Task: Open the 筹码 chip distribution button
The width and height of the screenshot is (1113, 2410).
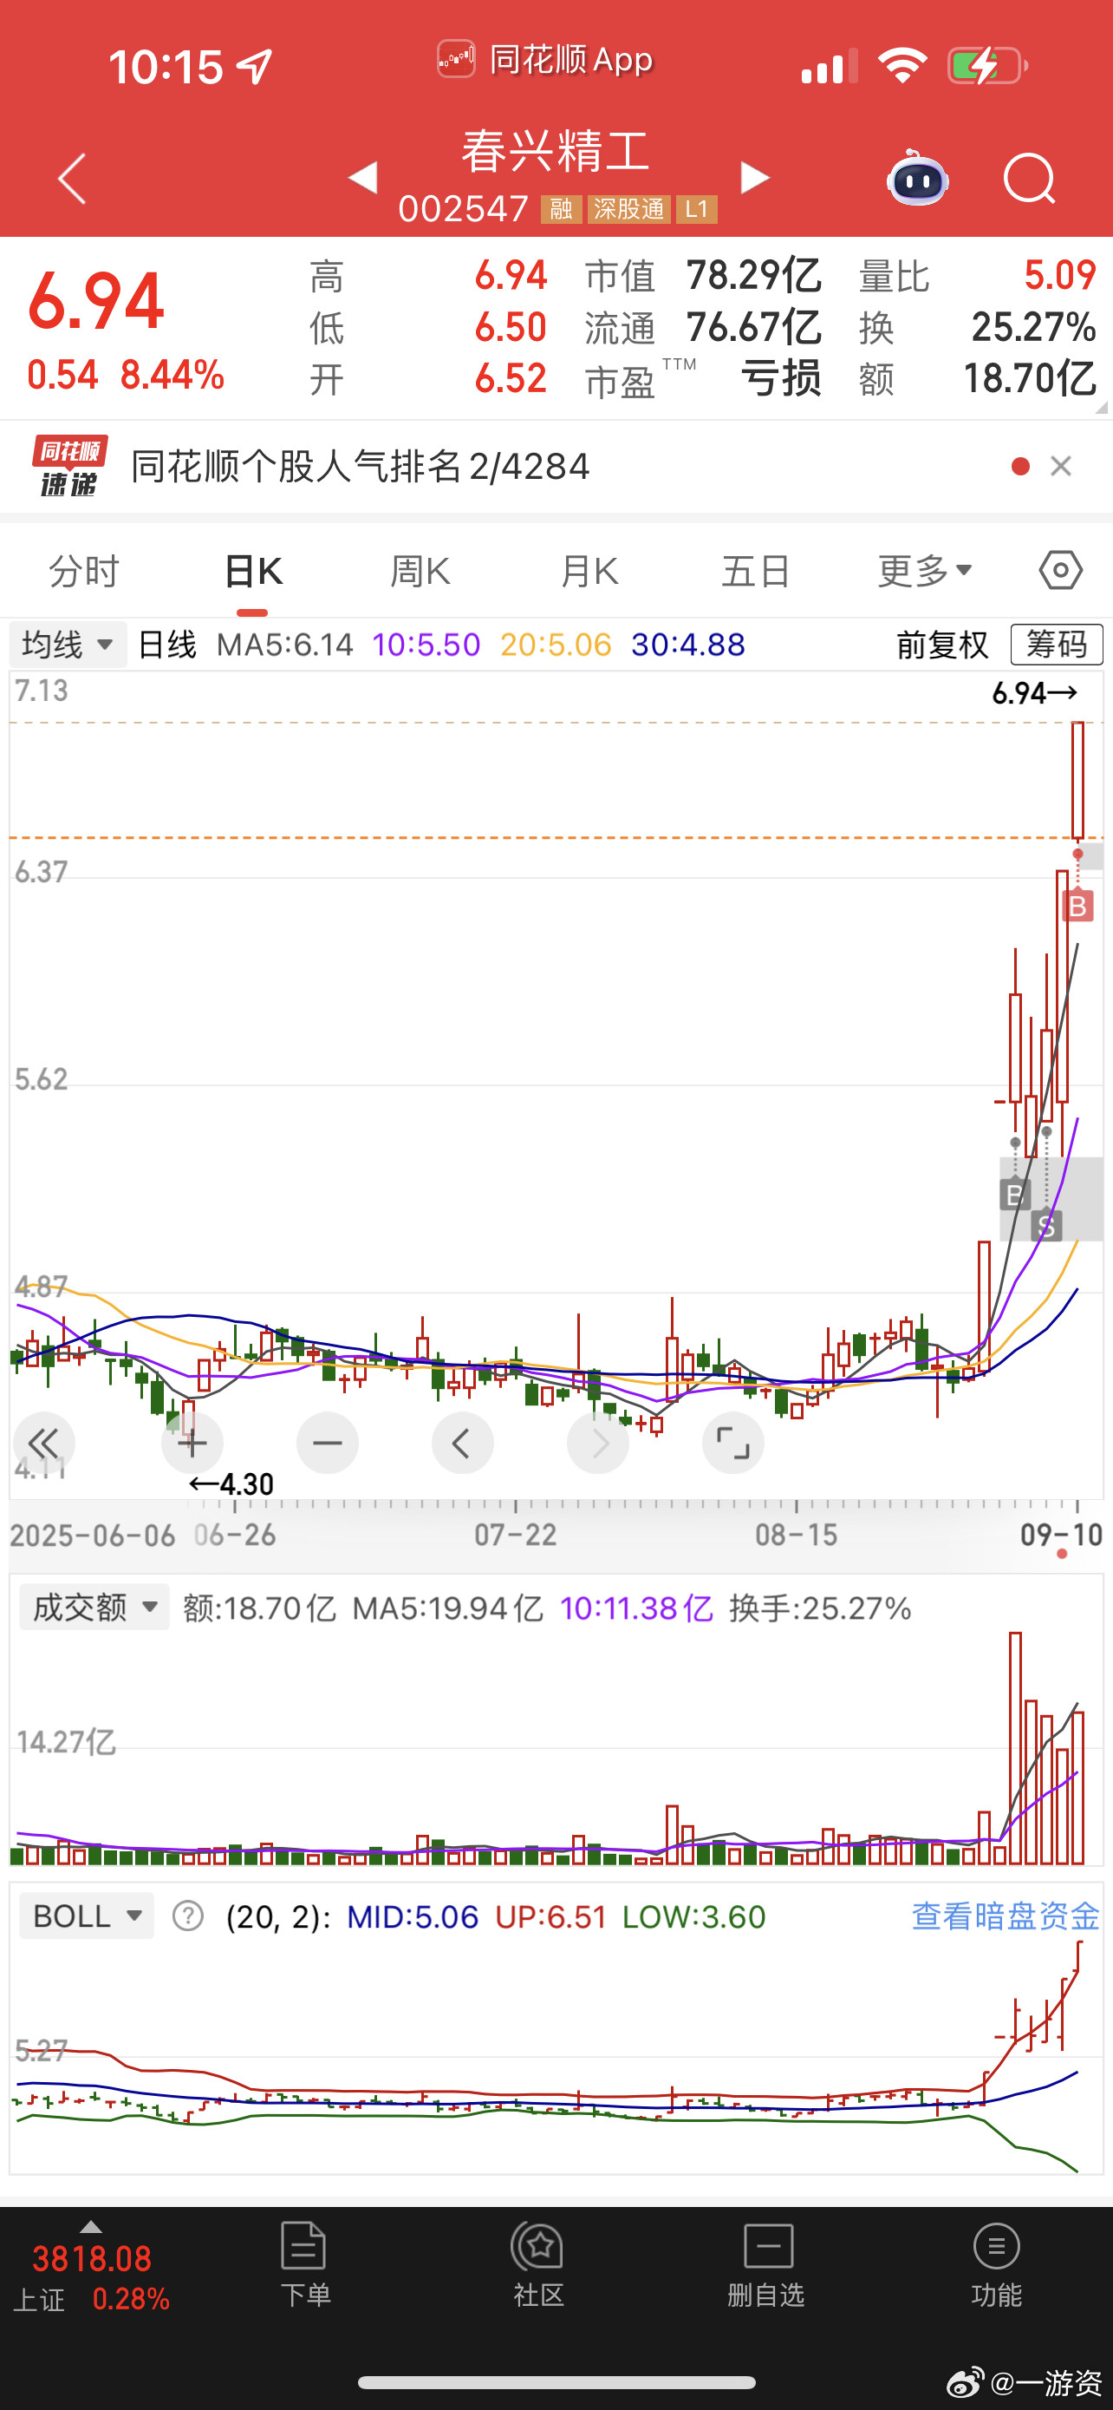Action: click(1057, 645)
